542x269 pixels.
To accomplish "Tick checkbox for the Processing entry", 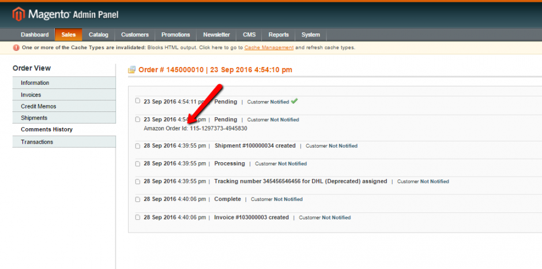I will (x=138, y=163).
